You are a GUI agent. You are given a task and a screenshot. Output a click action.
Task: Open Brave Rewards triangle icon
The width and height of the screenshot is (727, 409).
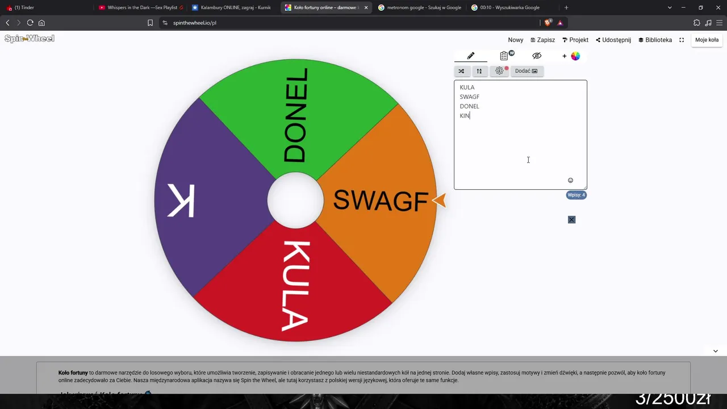[x=560, y=23]
